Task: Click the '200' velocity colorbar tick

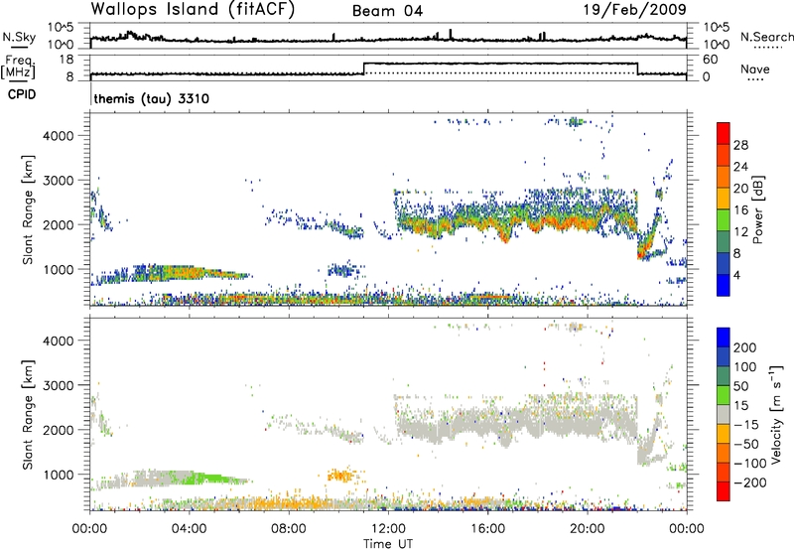Action: tap(745, 347)
